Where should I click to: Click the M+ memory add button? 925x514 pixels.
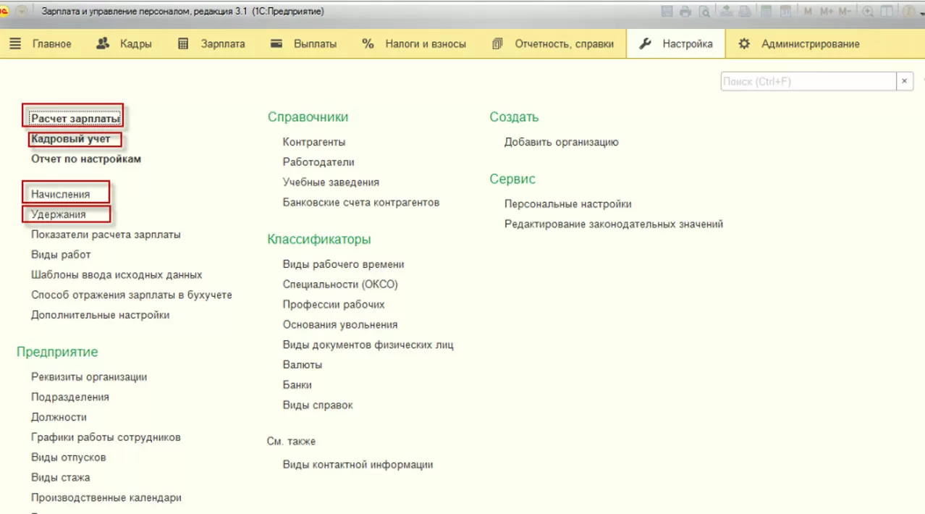(x=827, y=12)
